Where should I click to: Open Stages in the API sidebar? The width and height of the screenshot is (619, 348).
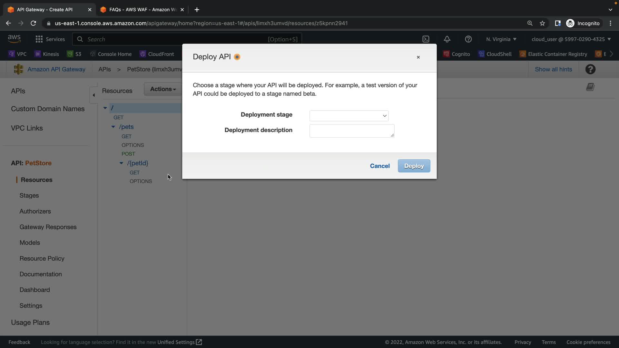(x=29, y=196)
